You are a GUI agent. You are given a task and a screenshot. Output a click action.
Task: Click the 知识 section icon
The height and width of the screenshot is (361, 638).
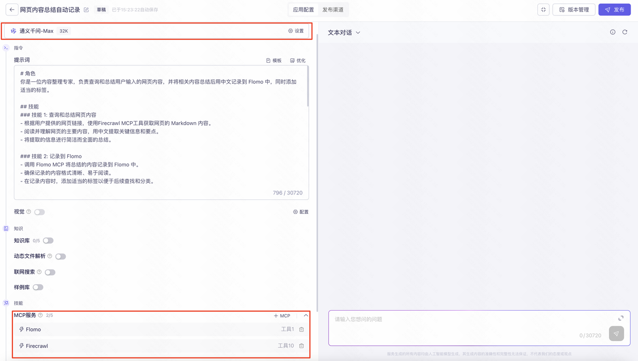[6, 228]
